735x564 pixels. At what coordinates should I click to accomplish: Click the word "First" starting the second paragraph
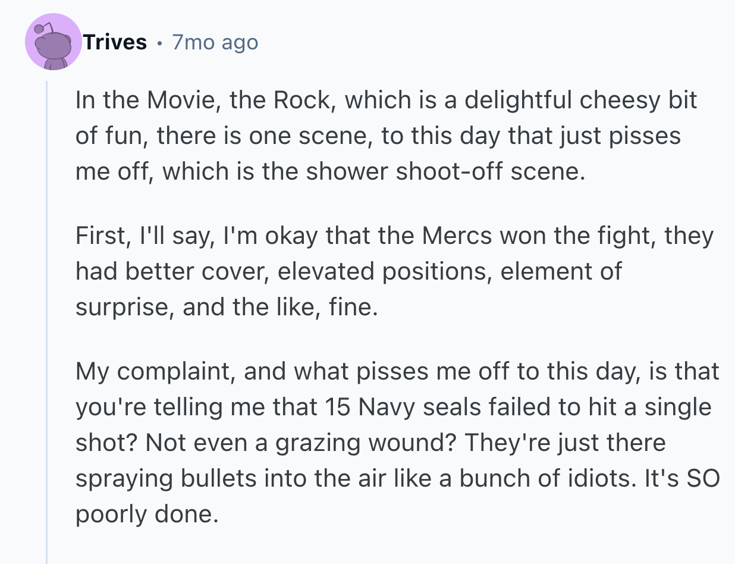(99, 236)
